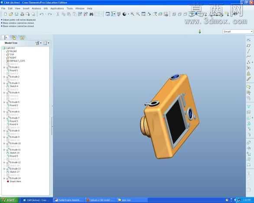Open the Edit menu
The image size is (254, 203).
[x=10, y=8]
